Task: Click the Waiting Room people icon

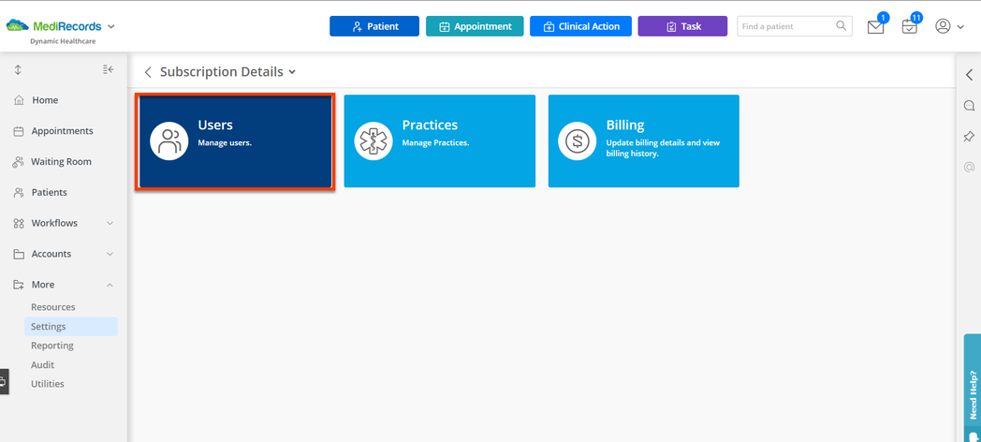Action: (19, 161)
